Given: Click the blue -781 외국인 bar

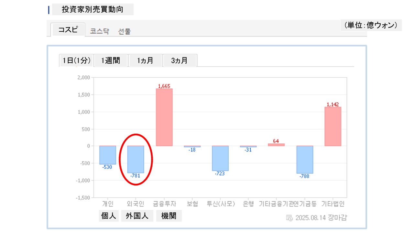Looking at the screenshot, I should click(x=136, y=159).
